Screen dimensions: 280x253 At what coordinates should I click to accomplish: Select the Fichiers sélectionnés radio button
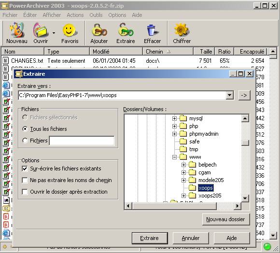(25, 117)
